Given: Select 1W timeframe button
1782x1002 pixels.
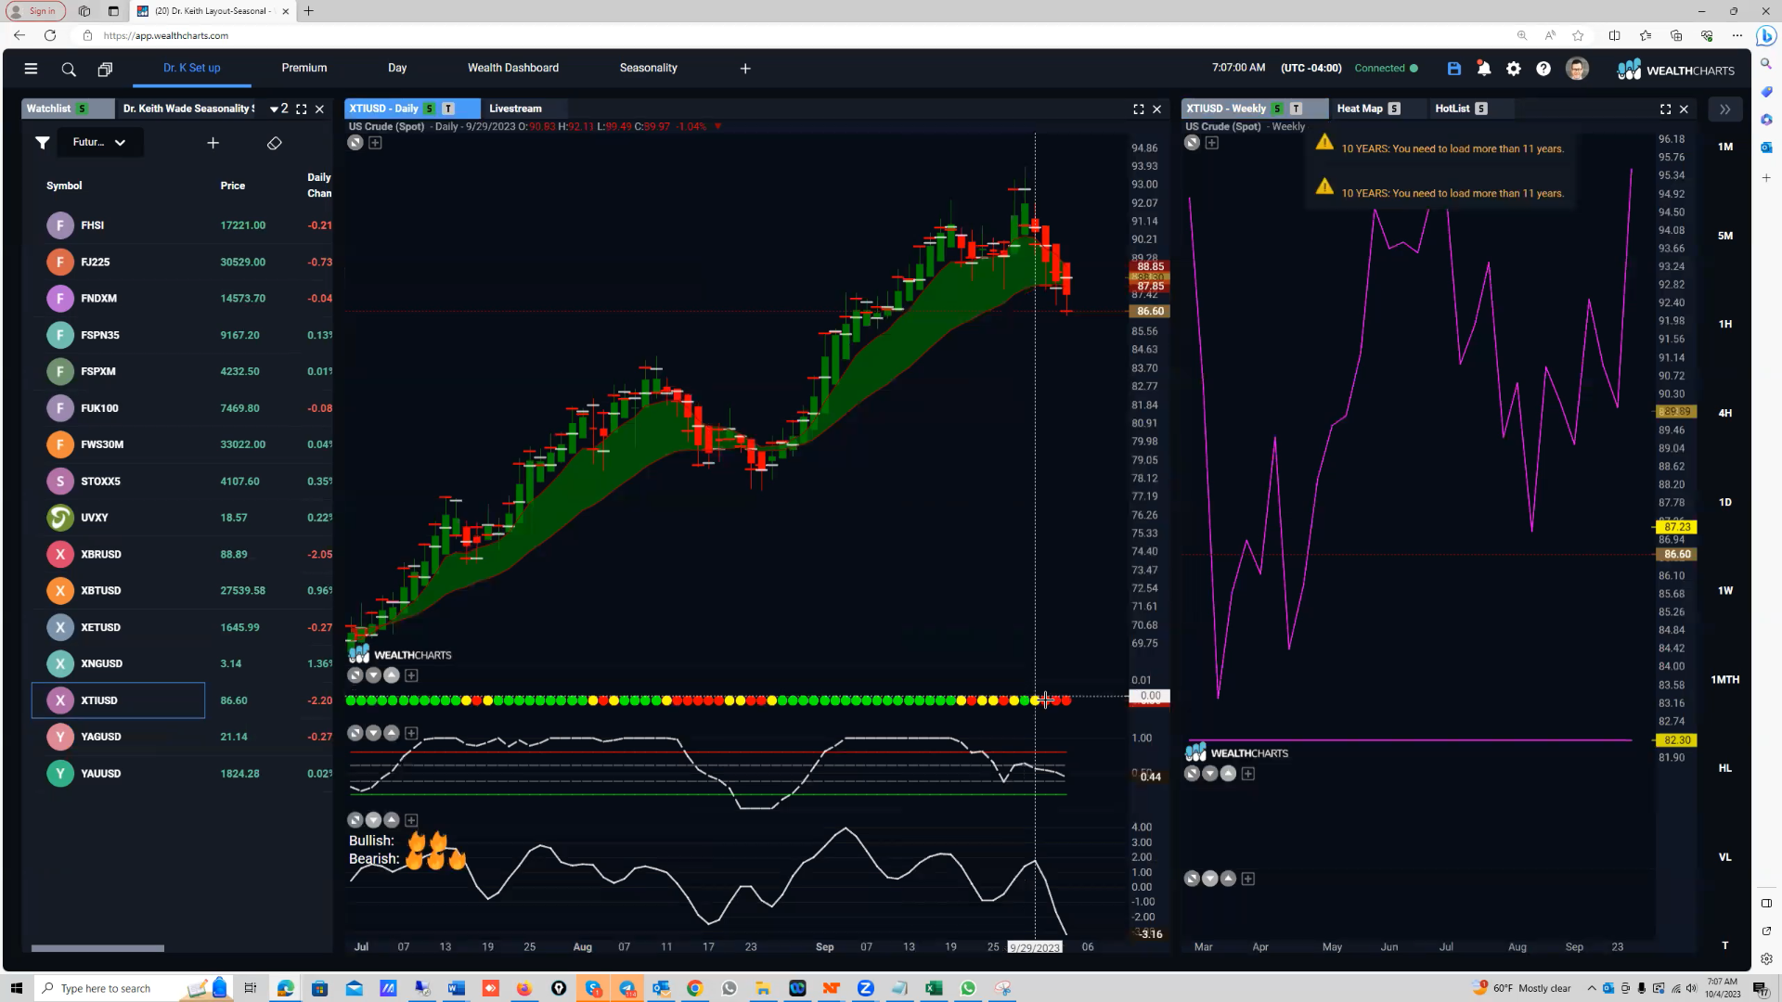Looking at the screenshot, I should pos(1725,590).
